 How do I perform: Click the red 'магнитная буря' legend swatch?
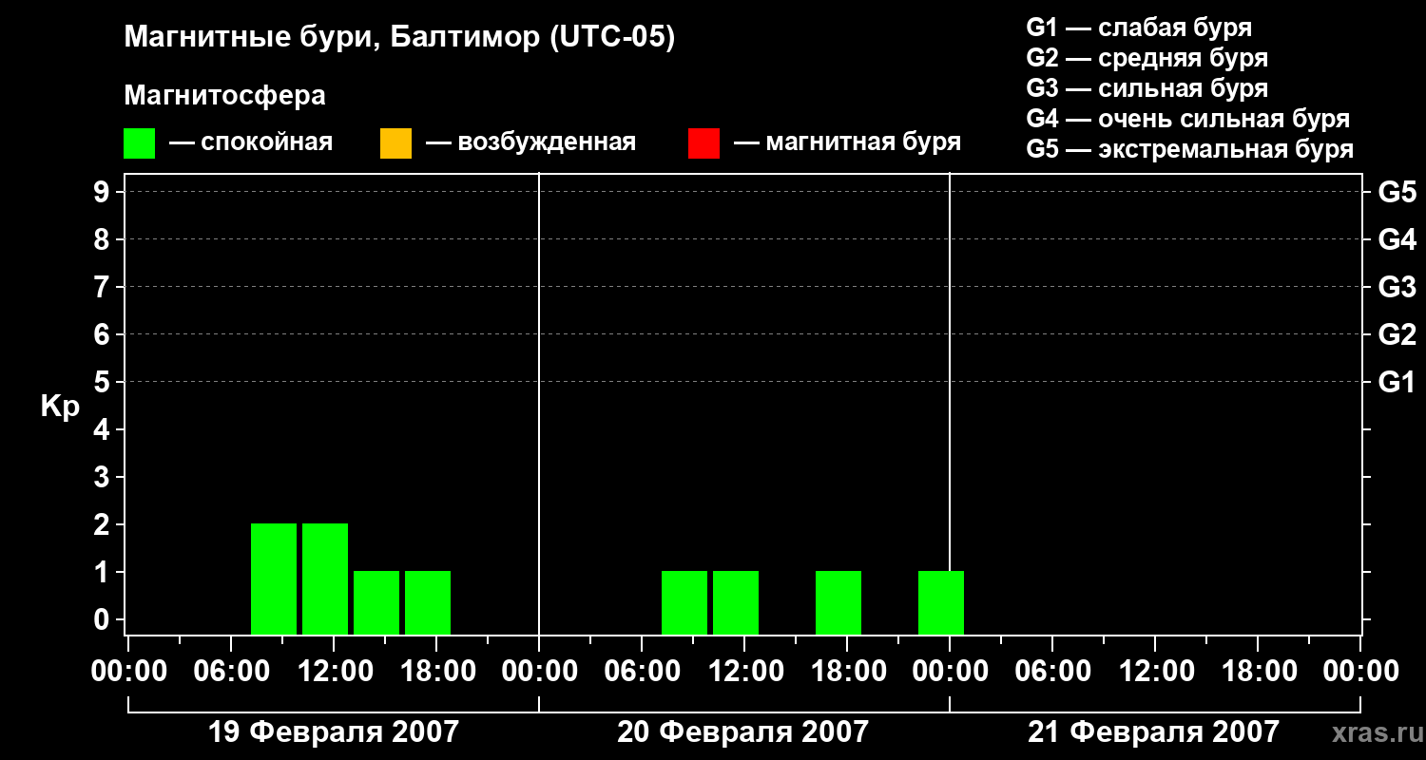(703, 143)
